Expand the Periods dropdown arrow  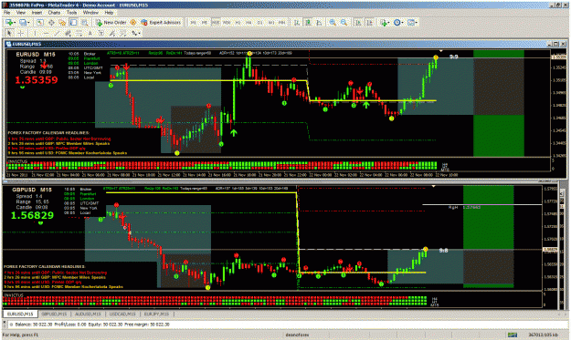402,23
